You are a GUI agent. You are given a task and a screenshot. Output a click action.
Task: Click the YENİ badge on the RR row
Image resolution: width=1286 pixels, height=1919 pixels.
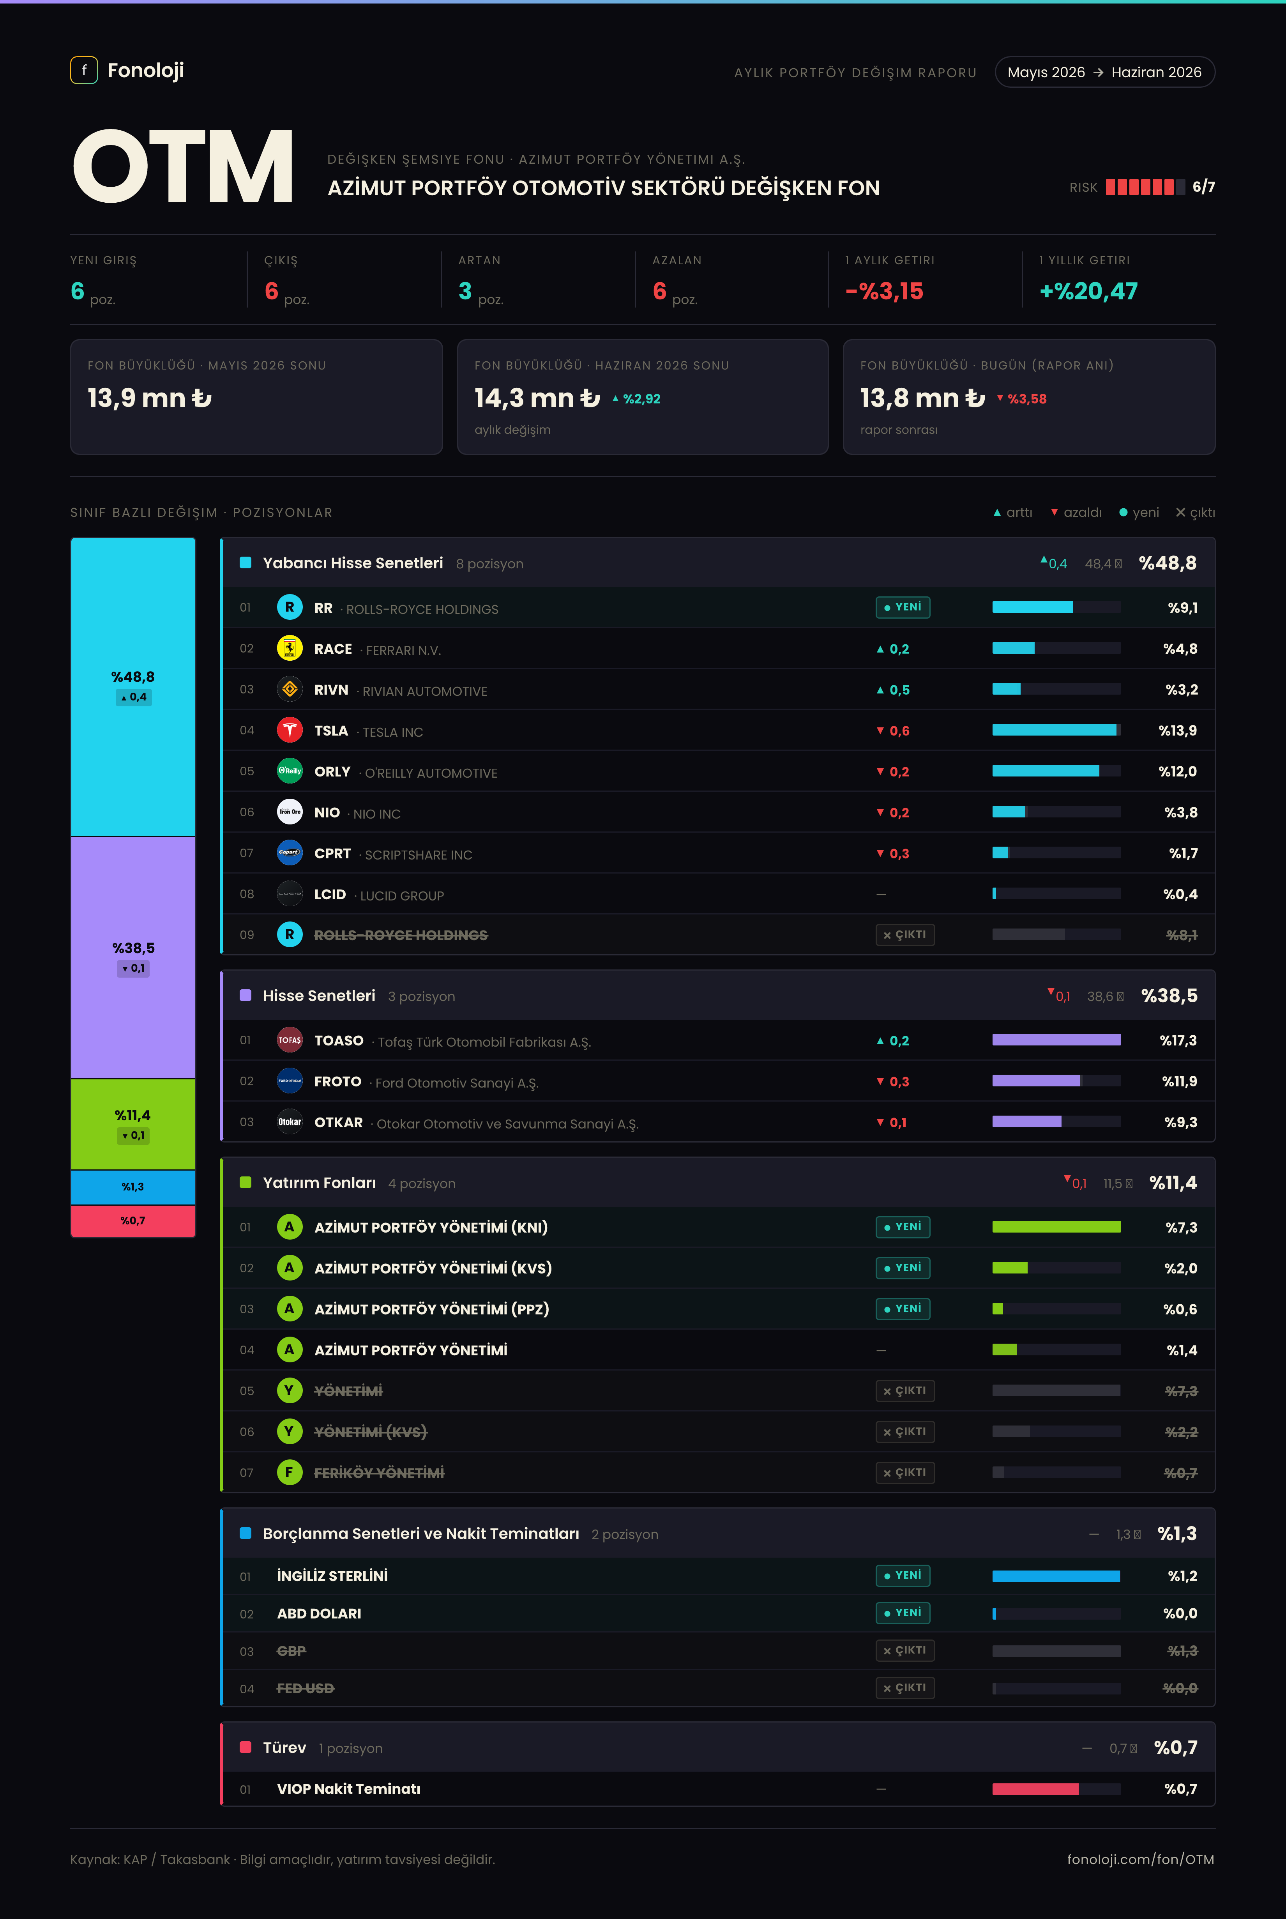pyautogui.click(x=902, y=607)
